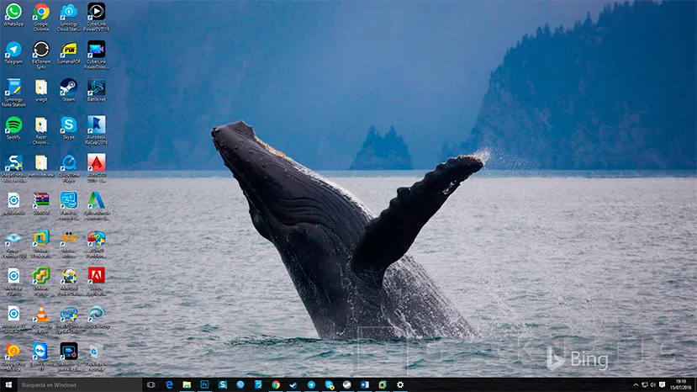This screenshot has width=697, height=392.
Task: Open the SumatraPDF shortcut
Action: (x=69, y=49)
